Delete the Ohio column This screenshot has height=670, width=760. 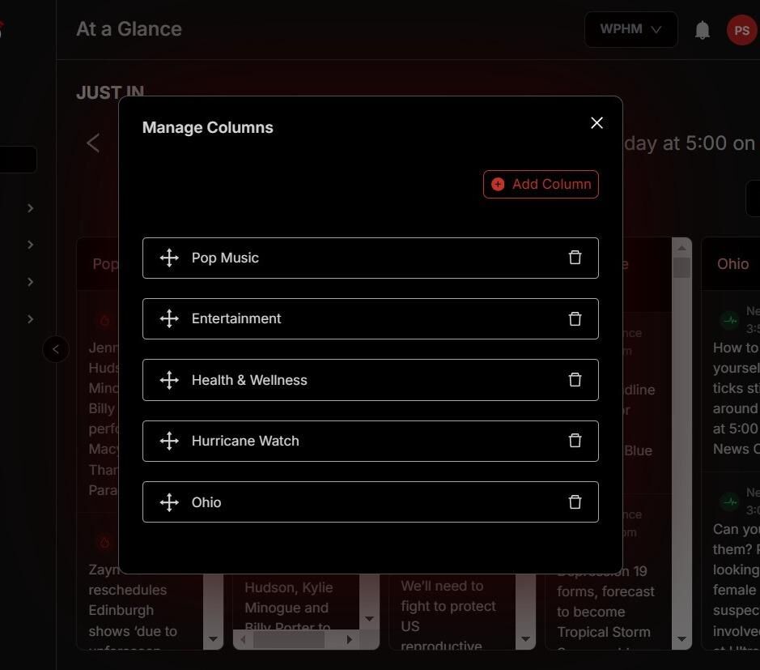[x=575, y=502]
